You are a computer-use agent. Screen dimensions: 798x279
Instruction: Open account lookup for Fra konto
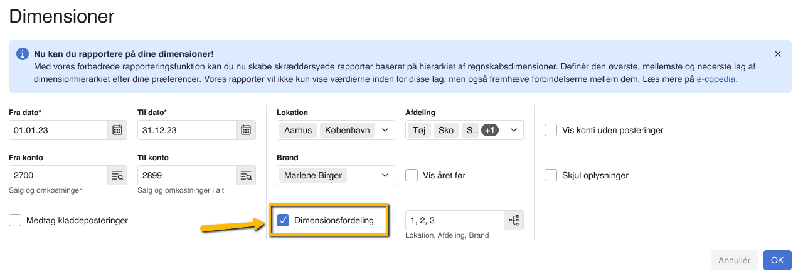[x=117, y=175]
